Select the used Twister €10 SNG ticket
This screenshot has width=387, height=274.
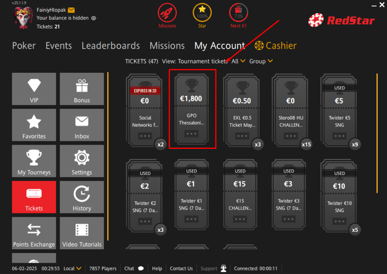[339, 196]
